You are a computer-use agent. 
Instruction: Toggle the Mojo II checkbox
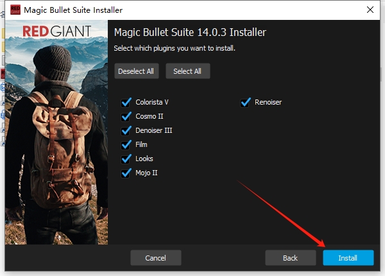[126, 173]
